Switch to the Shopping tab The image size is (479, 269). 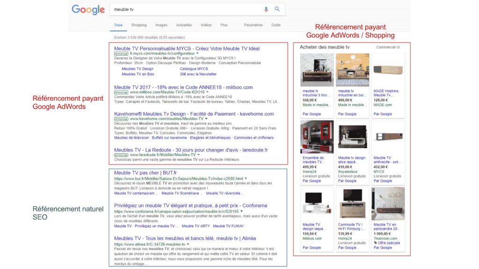(x=139, y=25)
